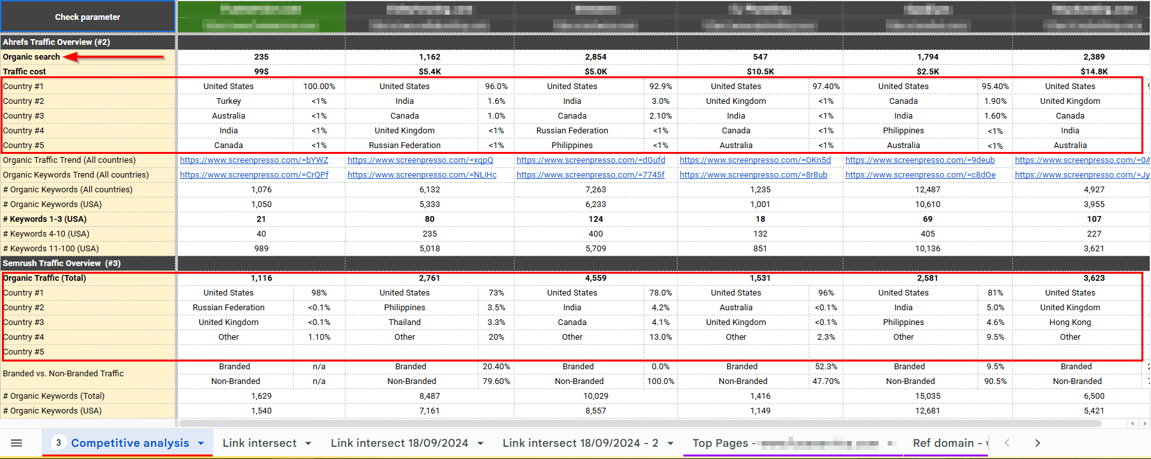Viewport: 1151px width, 459px height.
Task: Open the screenpresso =CrQPf keywords trend link
Action: click(254, 175)
